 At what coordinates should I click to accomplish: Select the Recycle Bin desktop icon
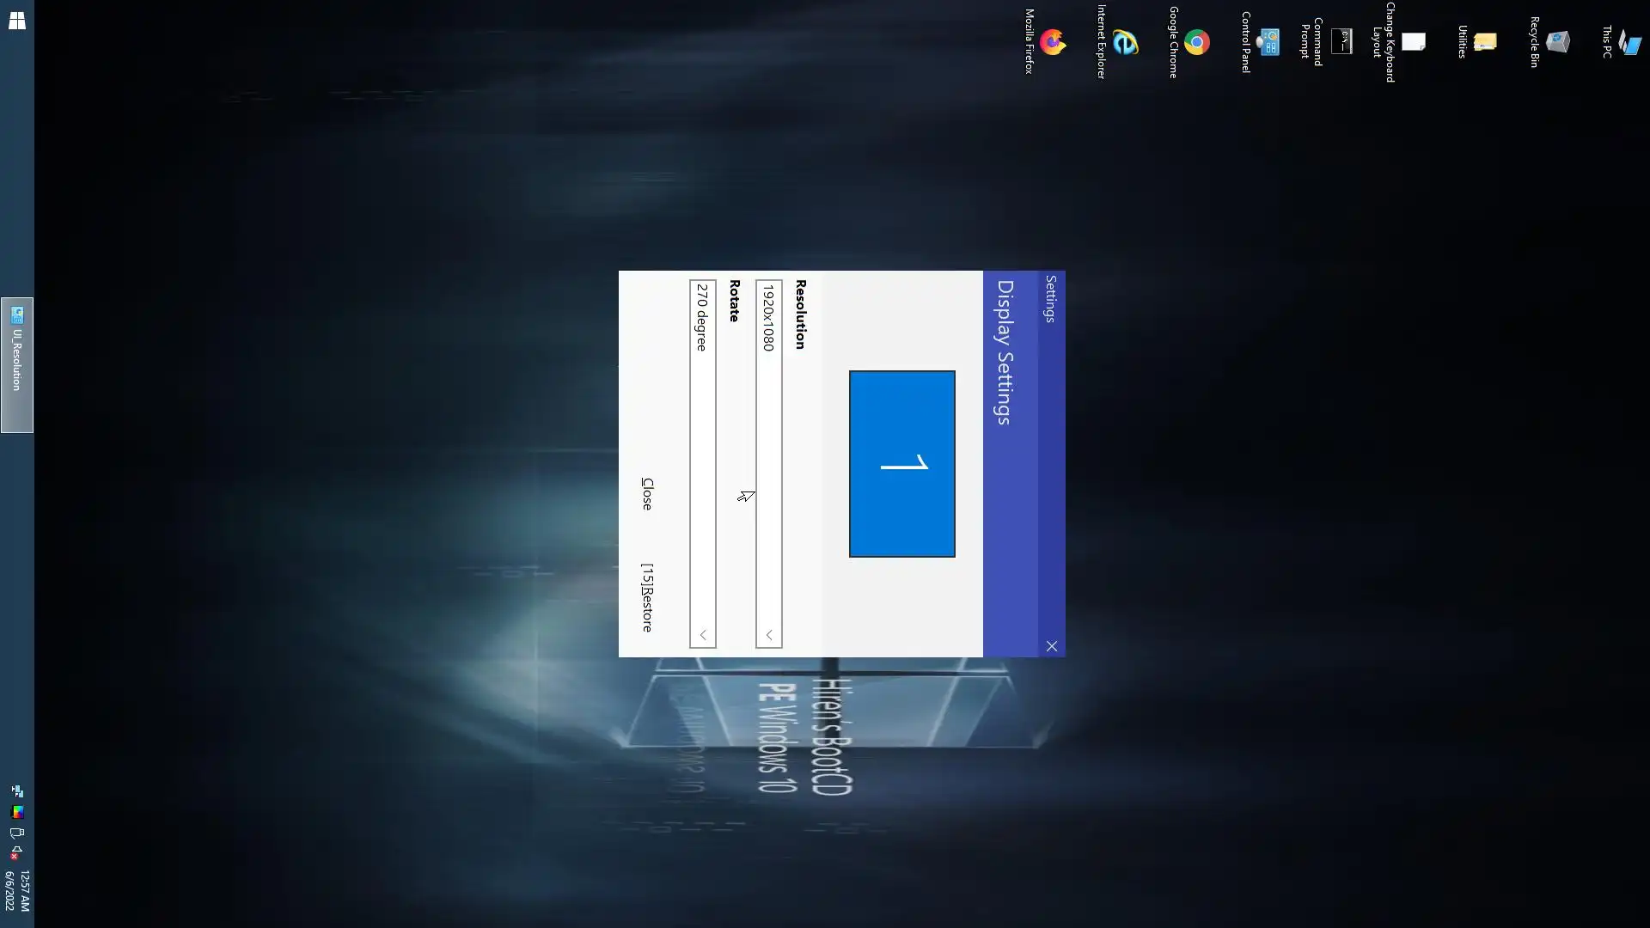point(1557,41)
